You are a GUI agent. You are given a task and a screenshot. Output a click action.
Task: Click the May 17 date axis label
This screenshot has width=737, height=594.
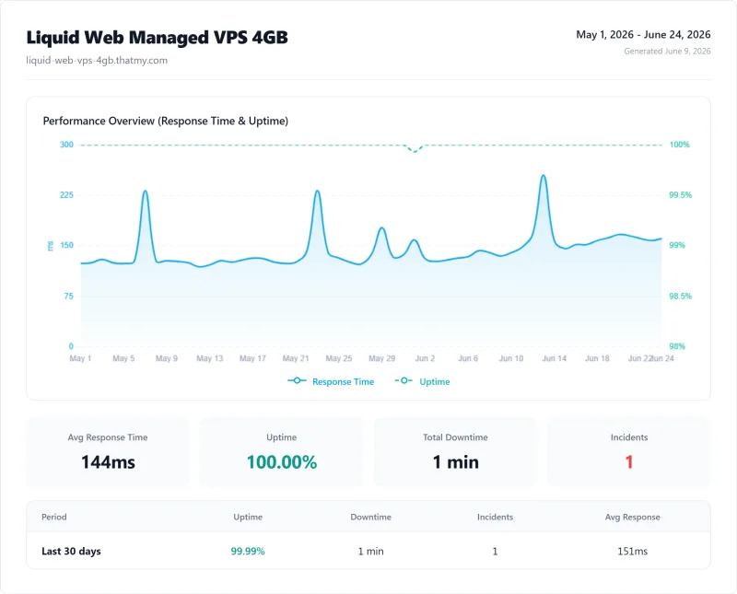[252, 358]
